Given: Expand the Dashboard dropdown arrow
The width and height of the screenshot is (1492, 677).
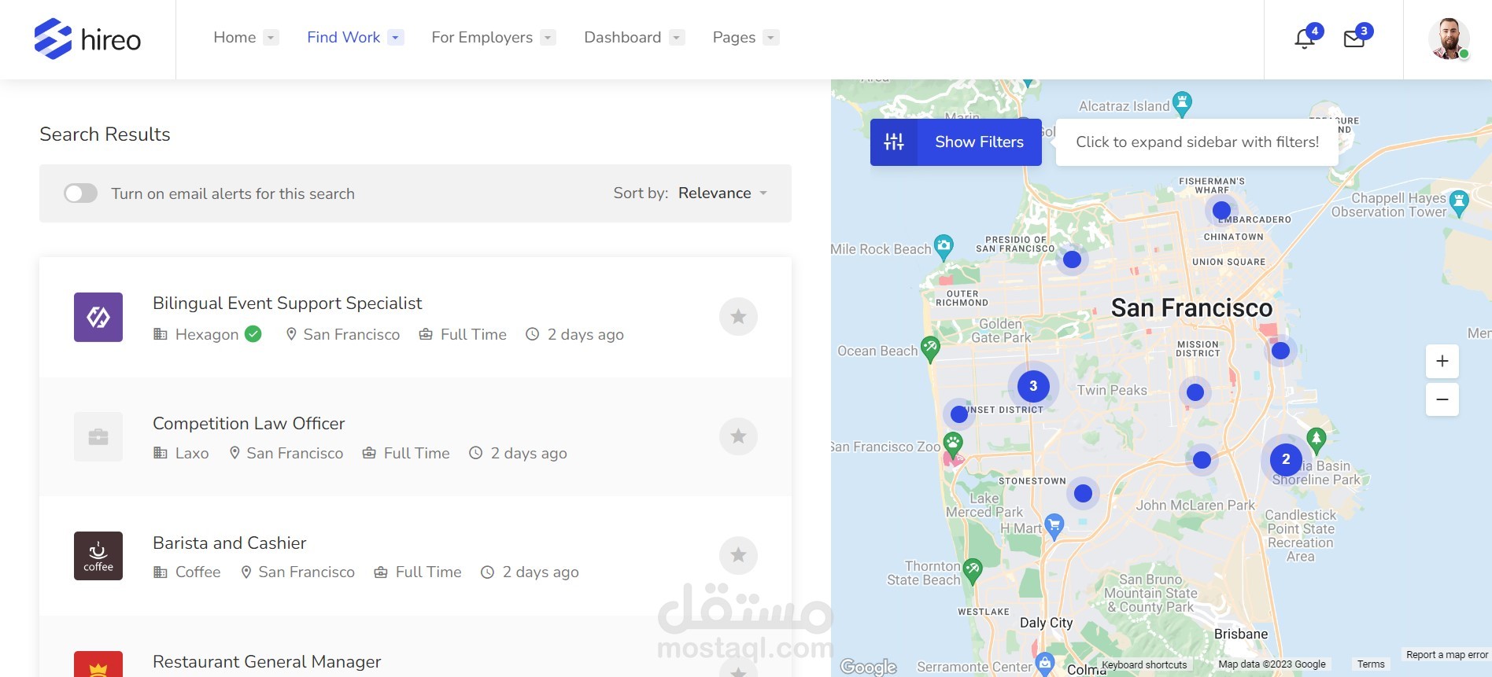Looking at the screenshot, I should [677, 38].
